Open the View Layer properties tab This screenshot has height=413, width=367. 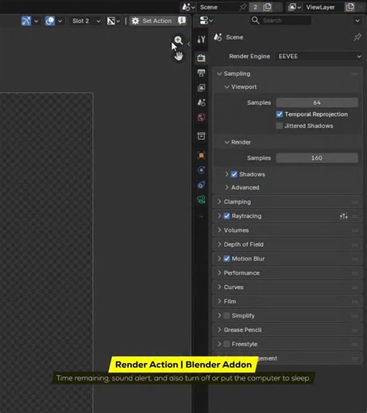click(x=201, y=87)
